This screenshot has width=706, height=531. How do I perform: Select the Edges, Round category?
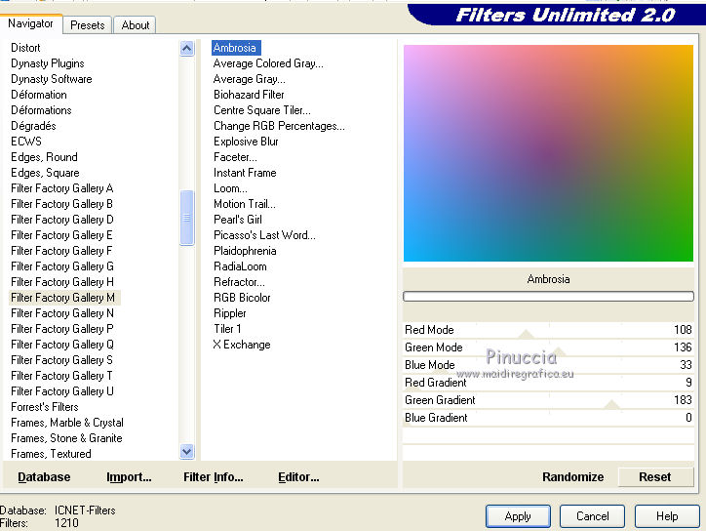click(x=44, y=157)
